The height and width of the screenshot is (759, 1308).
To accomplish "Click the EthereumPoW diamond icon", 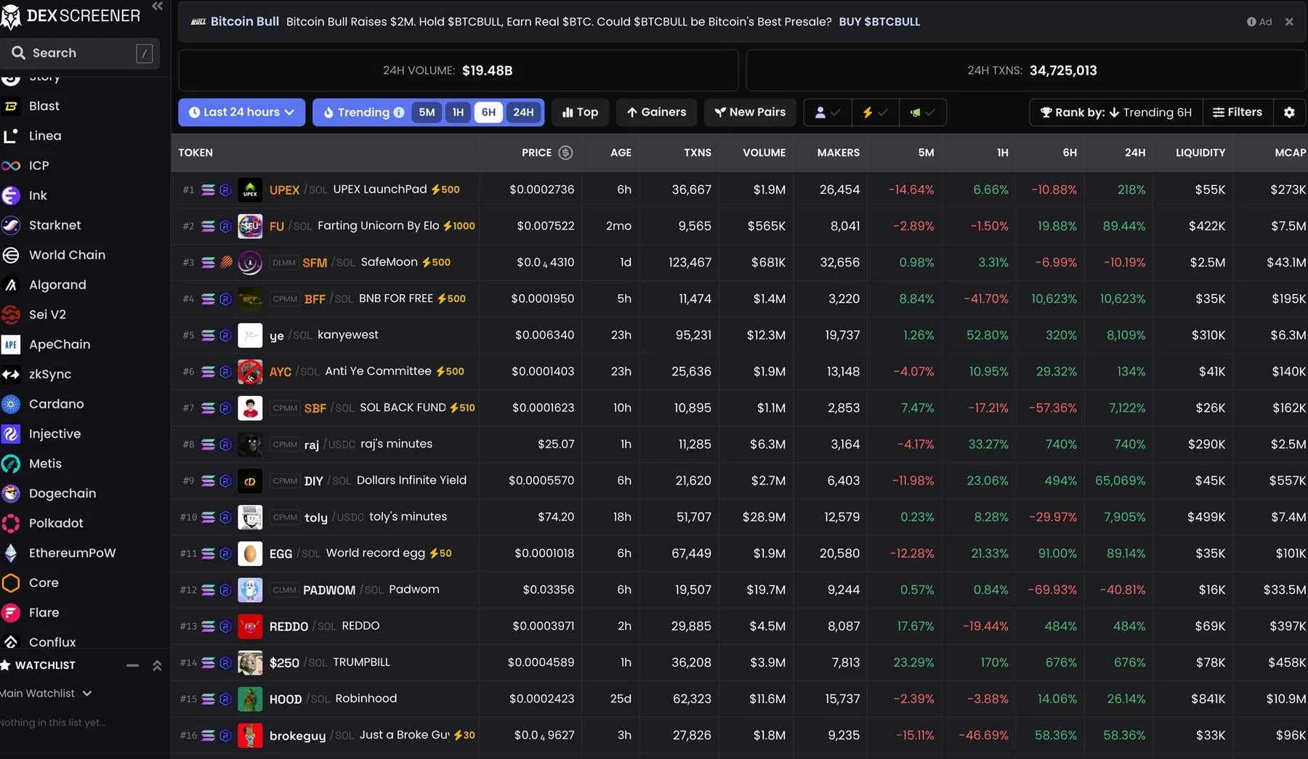I will click(x=11, y=553).
